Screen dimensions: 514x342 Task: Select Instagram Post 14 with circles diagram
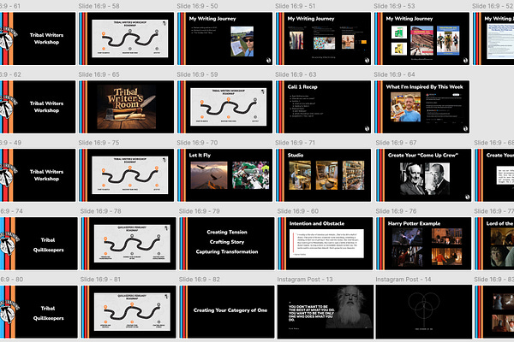(x=424, y=311)
